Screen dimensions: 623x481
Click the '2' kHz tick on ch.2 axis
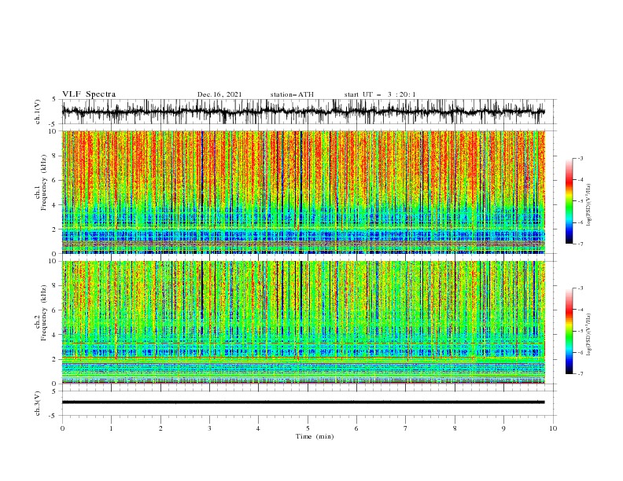[x=54, y=359]
